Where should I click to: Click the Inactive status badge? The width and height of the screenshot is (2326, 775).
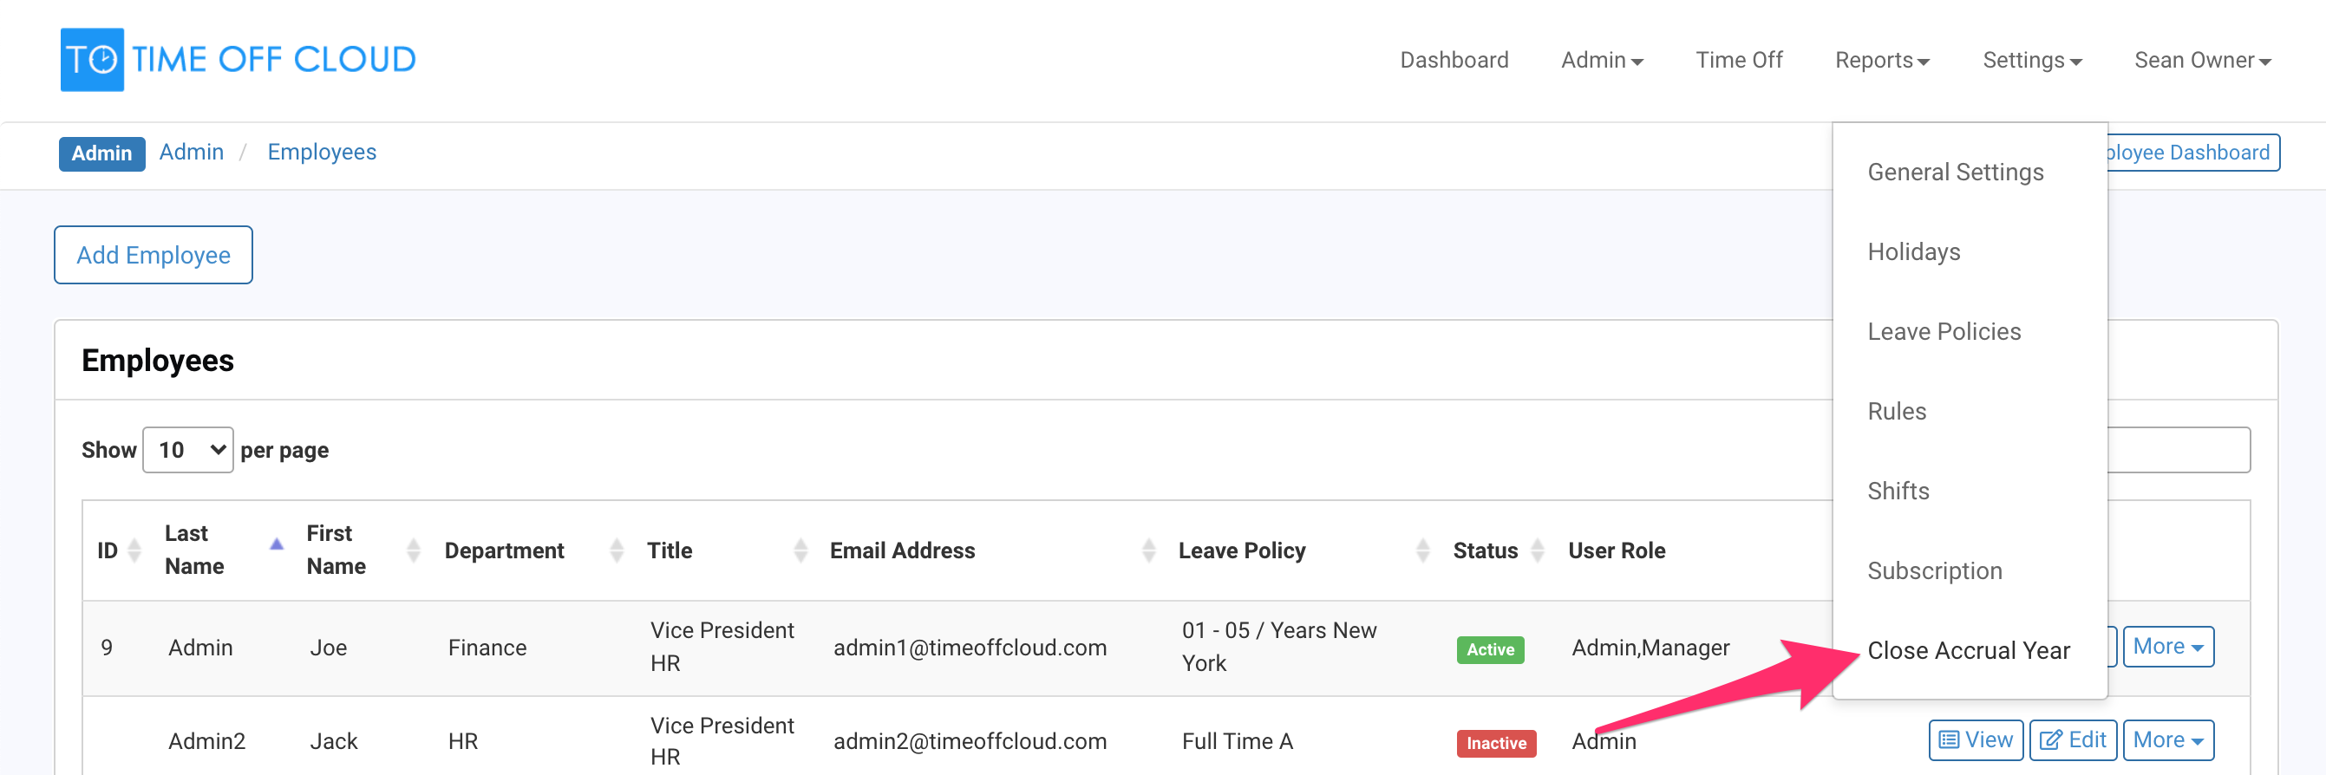(x=1495, y=743)
